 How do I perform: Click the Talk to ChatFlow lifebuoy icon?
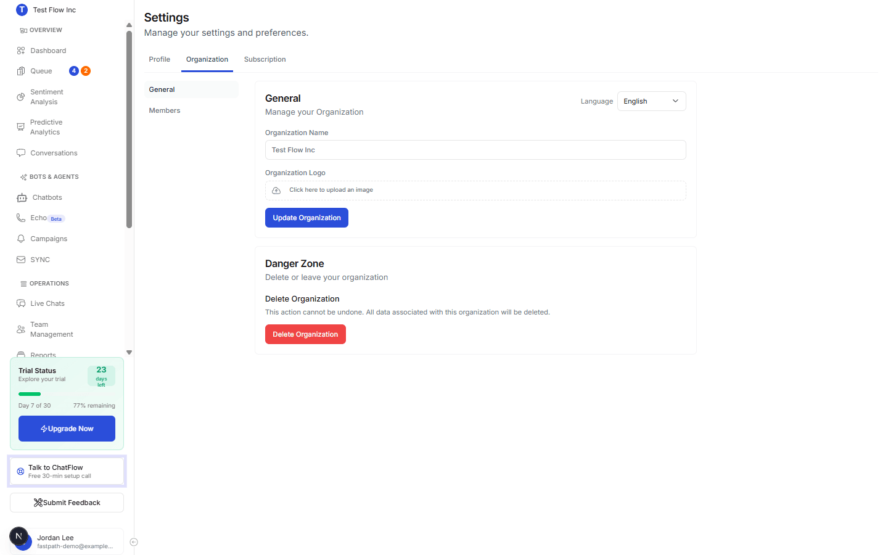click(20, 471)
